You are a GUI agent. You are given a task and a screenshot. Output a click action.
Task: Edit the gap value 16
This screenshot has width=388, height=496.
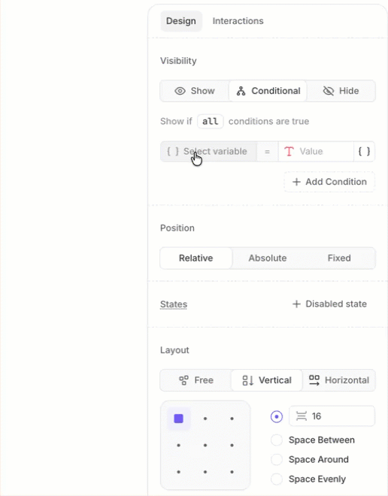332,416
